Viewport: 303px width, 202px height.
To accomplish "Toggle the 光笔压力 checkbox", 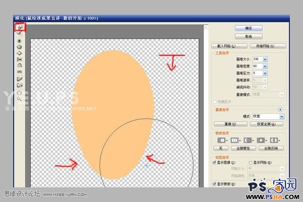I will 215,102.
